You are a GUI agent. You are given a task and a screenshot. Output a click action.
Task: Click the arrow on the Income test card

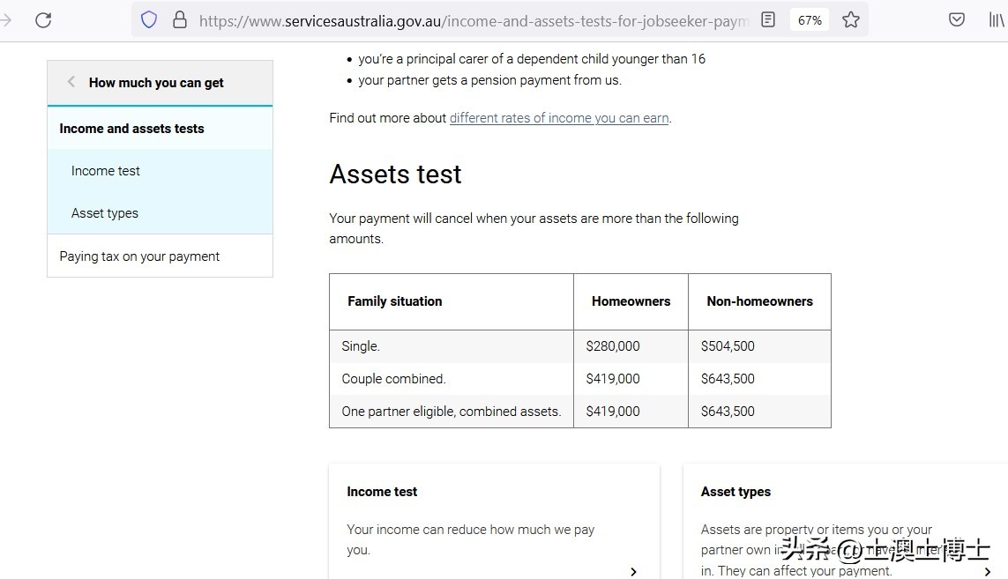[633, 571]
